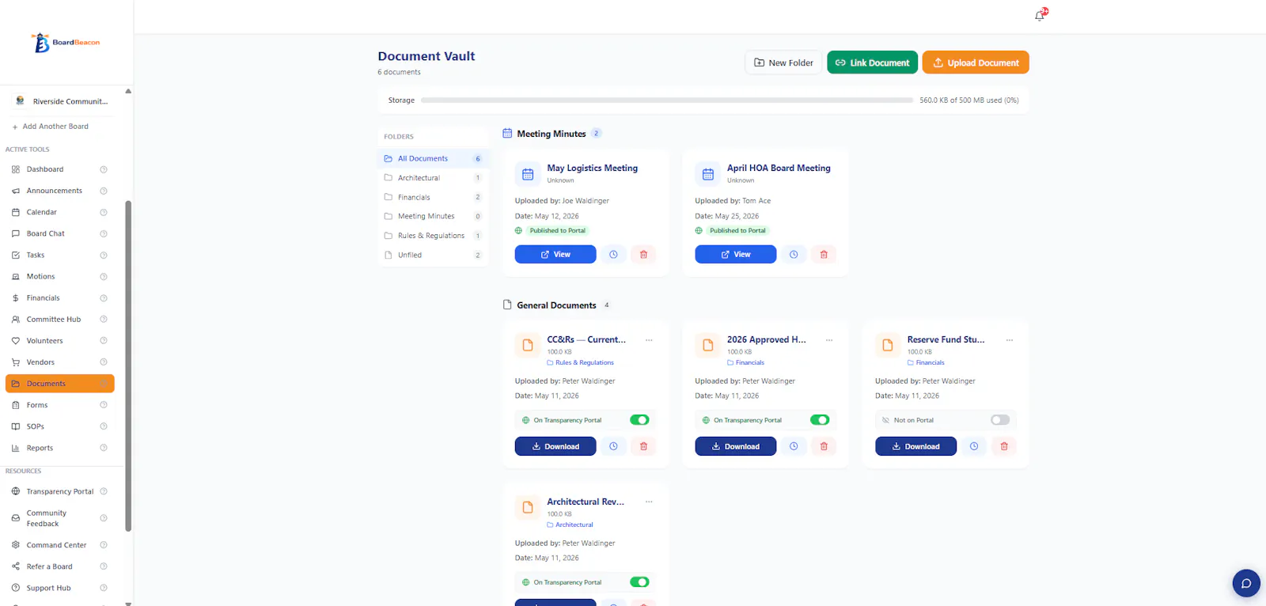Open more options menu on CC&Rs card
Screen dimensions: 1266x606
point(649,340)
